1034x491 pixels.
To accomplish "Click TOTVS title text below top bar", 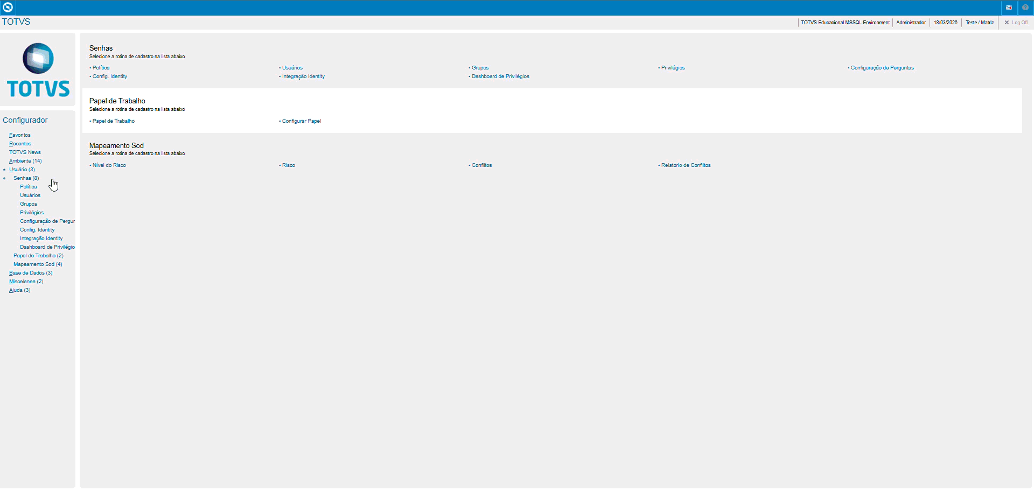I will (x=16, y=22).
